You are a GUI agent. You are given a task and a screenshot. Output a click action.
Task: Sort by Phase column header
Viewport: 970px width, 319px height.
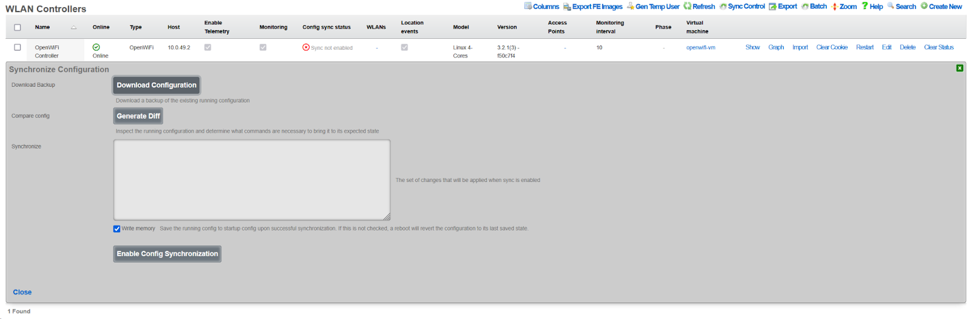coord(663,27)
